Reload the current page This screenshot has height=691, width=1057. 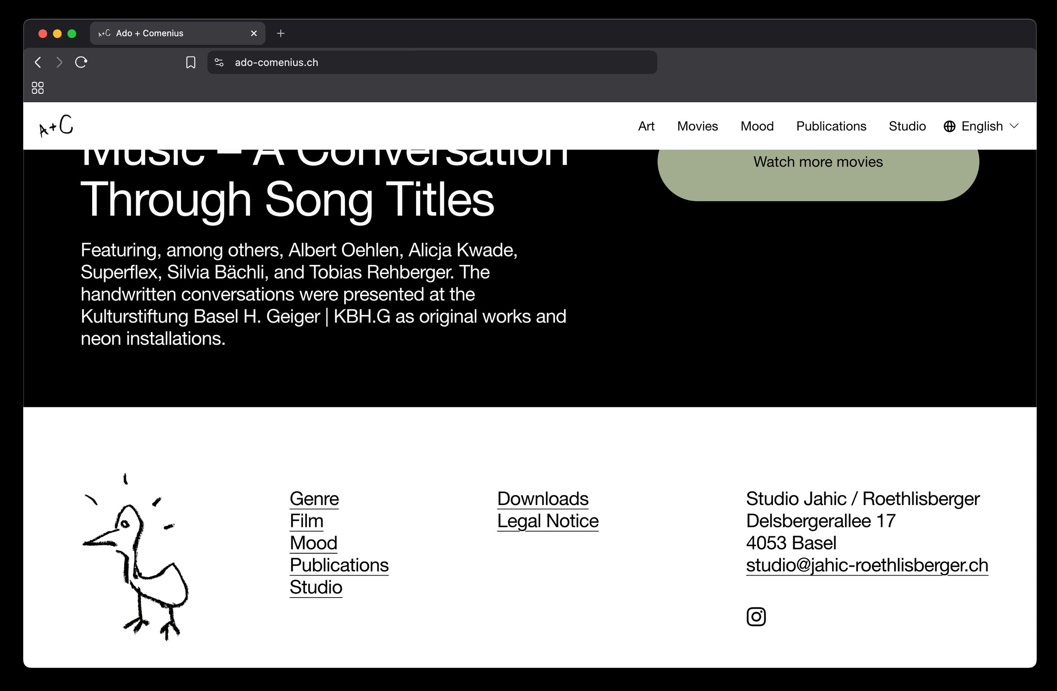81,62
